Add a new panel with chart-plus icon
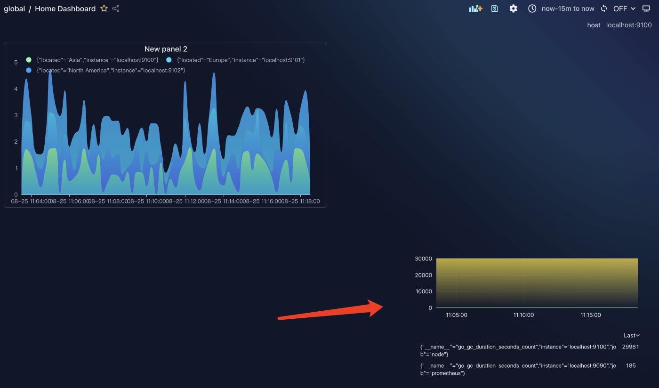Viewport: 659px width, 388px height. [475, 8]
